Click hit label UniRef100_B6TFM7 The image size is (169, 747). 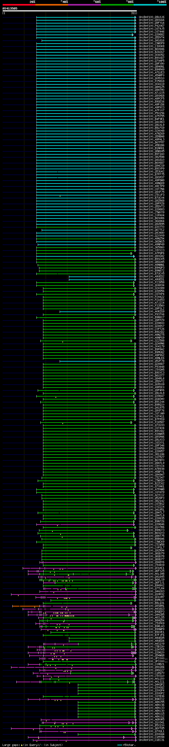tap(152, 142)
